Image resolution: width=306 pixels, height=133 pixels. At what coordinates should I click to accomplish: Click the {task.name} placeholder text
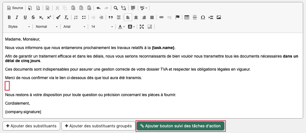coord(163,48)
